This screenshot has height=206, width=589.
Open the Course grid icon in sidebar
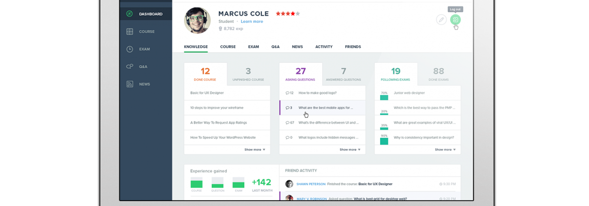click(x=129, y=32)
